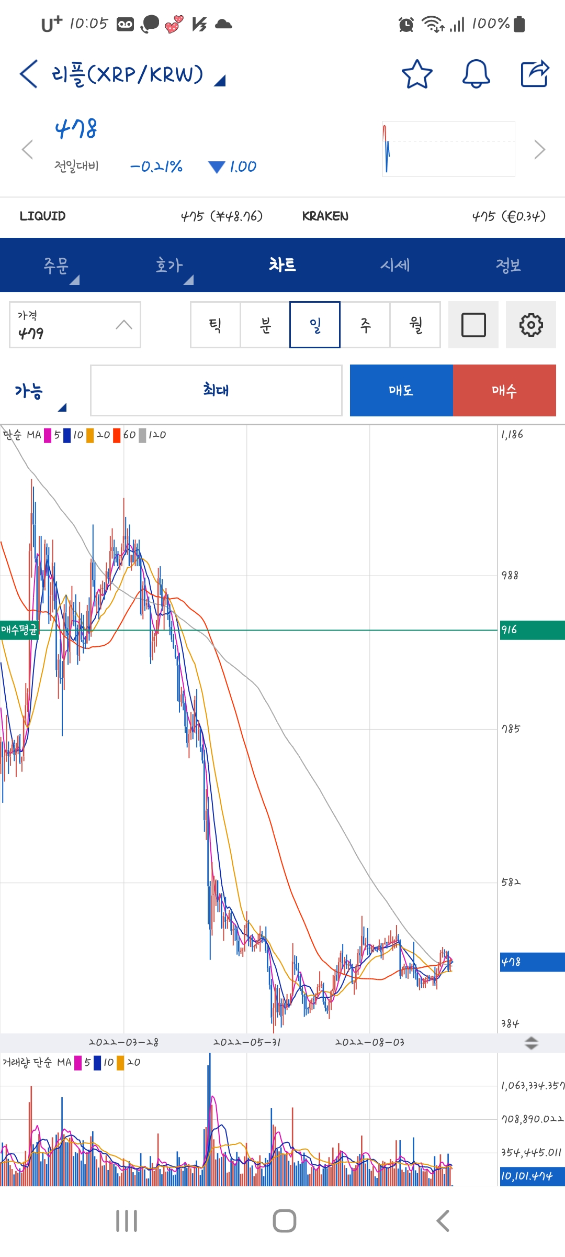Viewport: 565px width, 1257px height.
Task: Tap the 매수평균 average buy price label
Action: (19, 630)
